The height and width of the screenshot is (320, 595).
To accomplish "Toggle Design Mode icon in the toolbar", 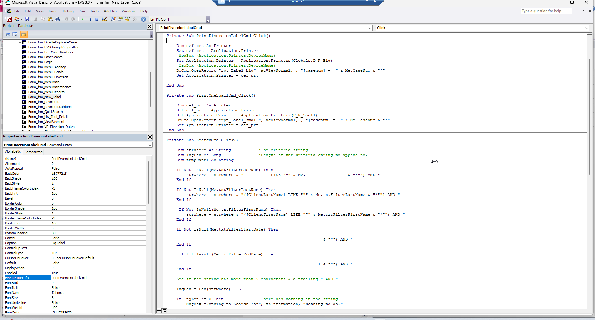I will pos(104,19).
